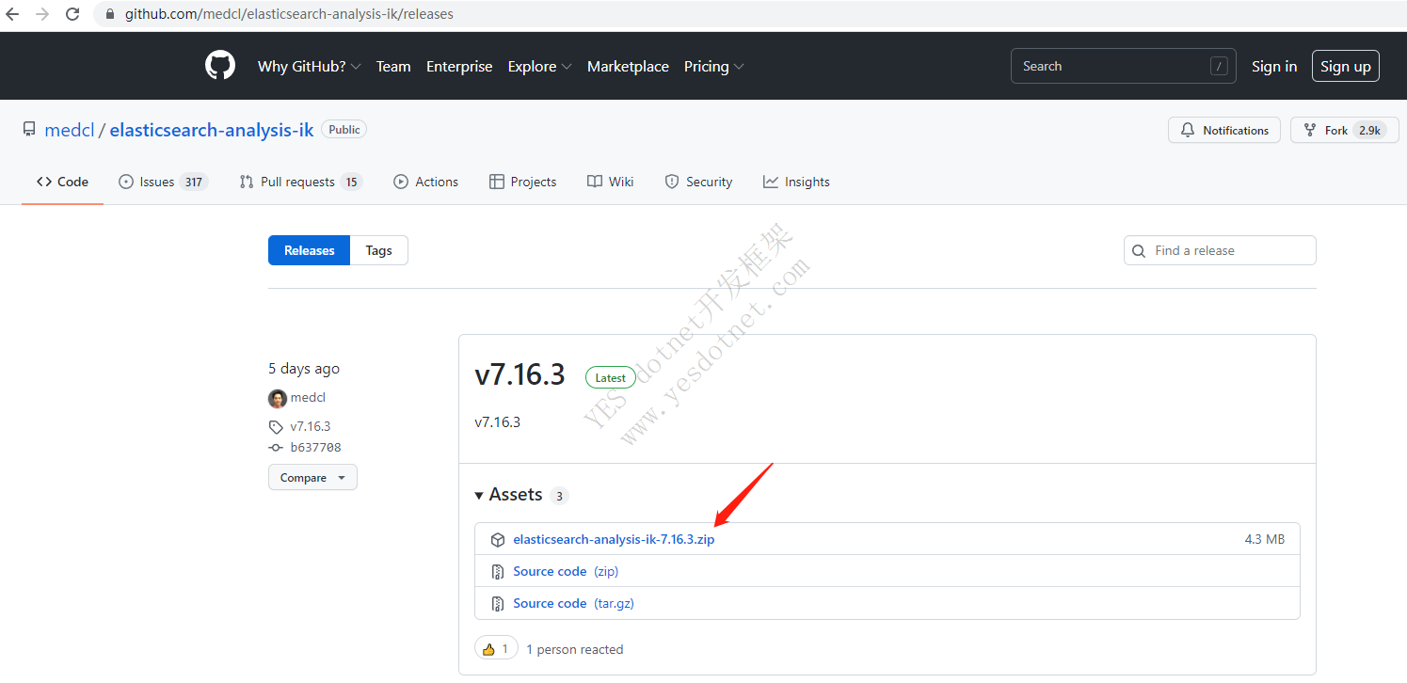This screenshot has width=1407, height=683.
Task: Click the Public badge
Action: point(344,130)
